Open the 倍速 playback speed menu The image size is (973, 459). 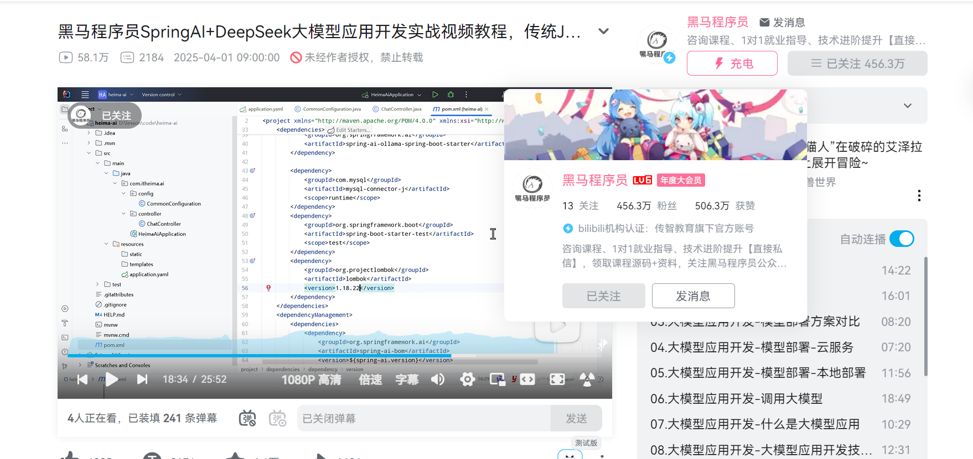pos(370,379)
